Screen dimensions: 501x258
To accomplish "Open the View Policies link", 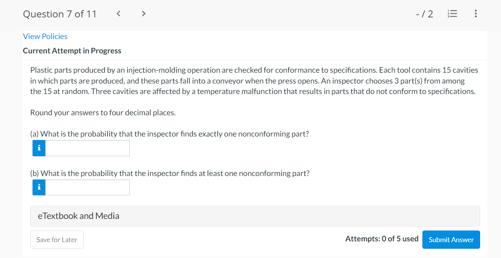I will (45, 36).
